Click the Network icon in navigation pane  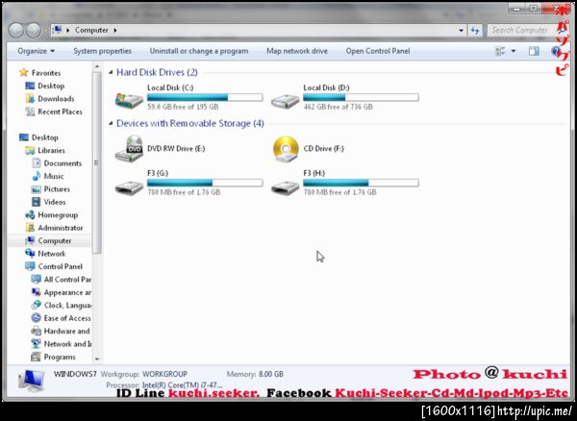point(30,254)
